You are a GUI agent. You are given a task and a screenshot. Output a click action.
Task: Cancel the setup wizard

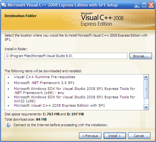pos(139,136)
